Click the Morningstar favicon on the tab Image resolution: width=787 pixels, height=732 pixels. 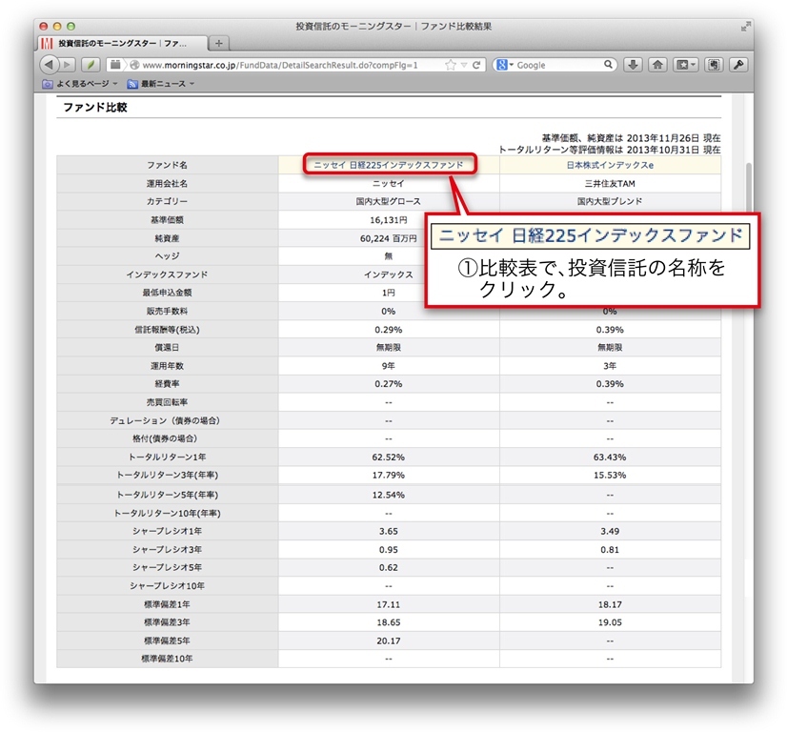tap(47, 44)
